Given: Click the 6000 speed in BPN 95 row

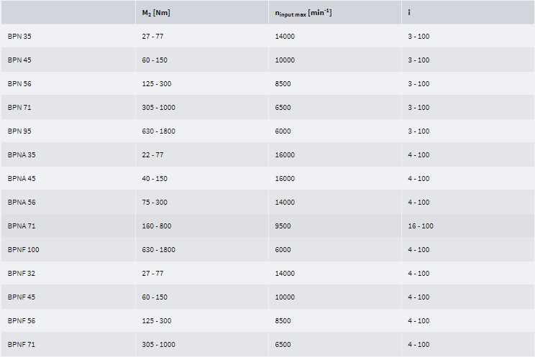Looking at the screenshot, I should tap(283, 131).
